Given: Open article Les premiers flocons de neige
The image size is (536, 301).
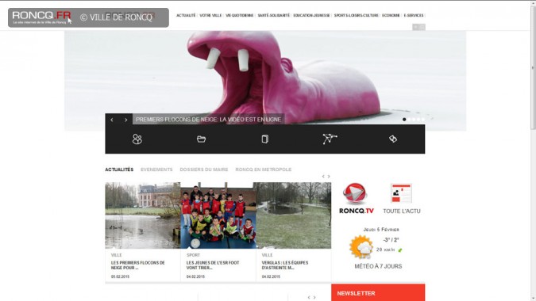Looking at the screenshot, I should [x=137, y=265].
